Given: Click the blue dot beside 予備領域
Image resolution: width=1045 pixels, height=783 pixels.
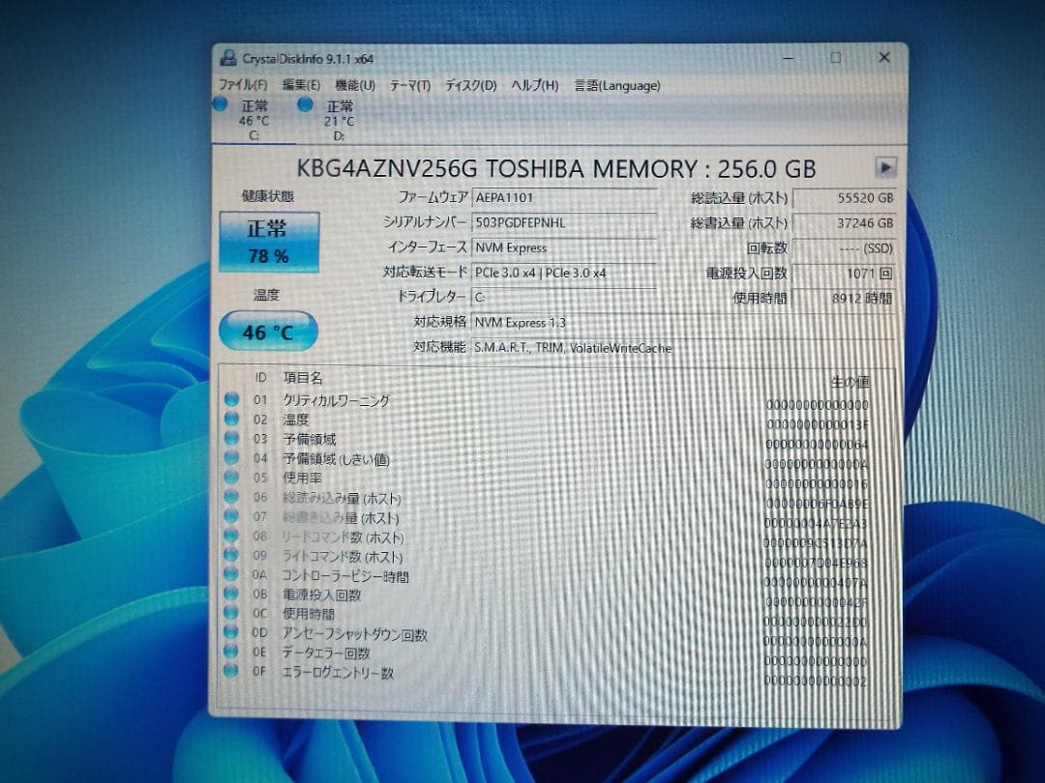Looking at the screenshot, I should coord(229,439).
